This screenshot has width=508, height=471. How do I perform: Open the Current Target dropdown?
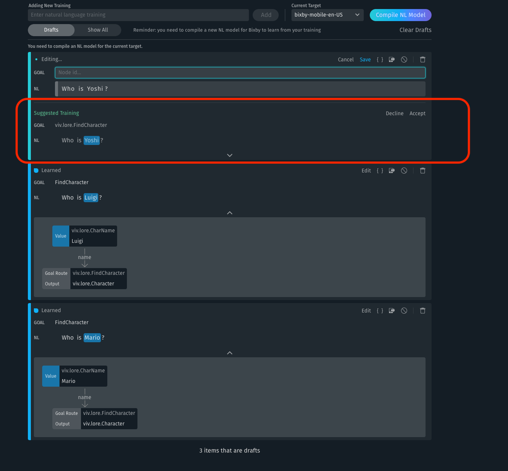[x=327, y=15]
